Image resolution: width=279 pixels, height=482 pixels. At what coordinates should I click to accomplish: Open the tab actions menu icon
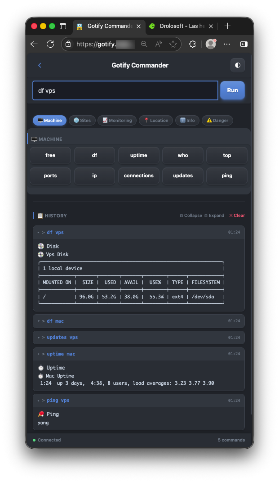pyautogui.click(x=63, y=26)
